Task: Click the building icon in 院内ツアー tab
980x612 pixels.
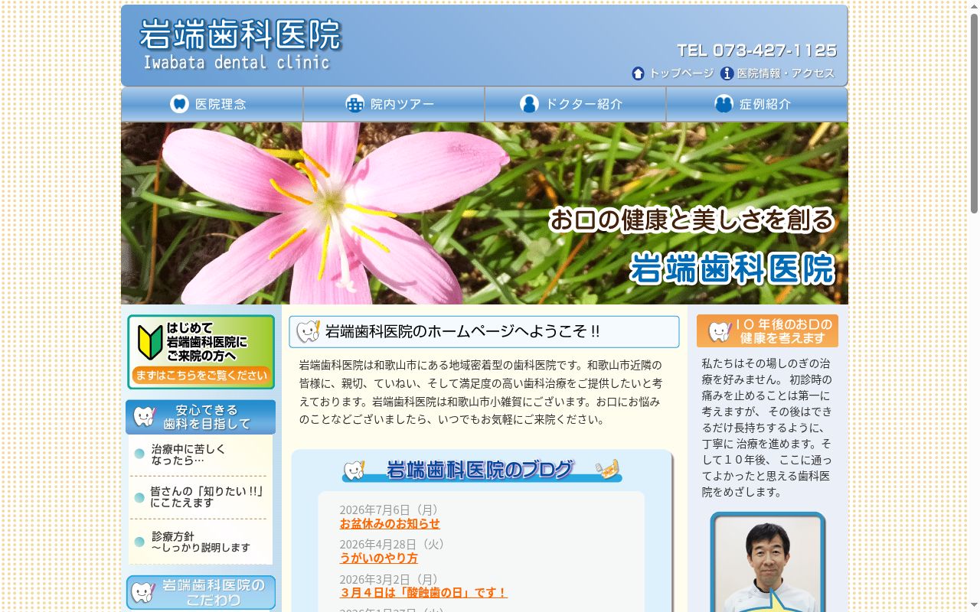Action: pyautogui.click(x=354, y=104)
